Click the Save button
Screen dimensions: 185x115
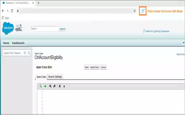(x=87, y=67)
